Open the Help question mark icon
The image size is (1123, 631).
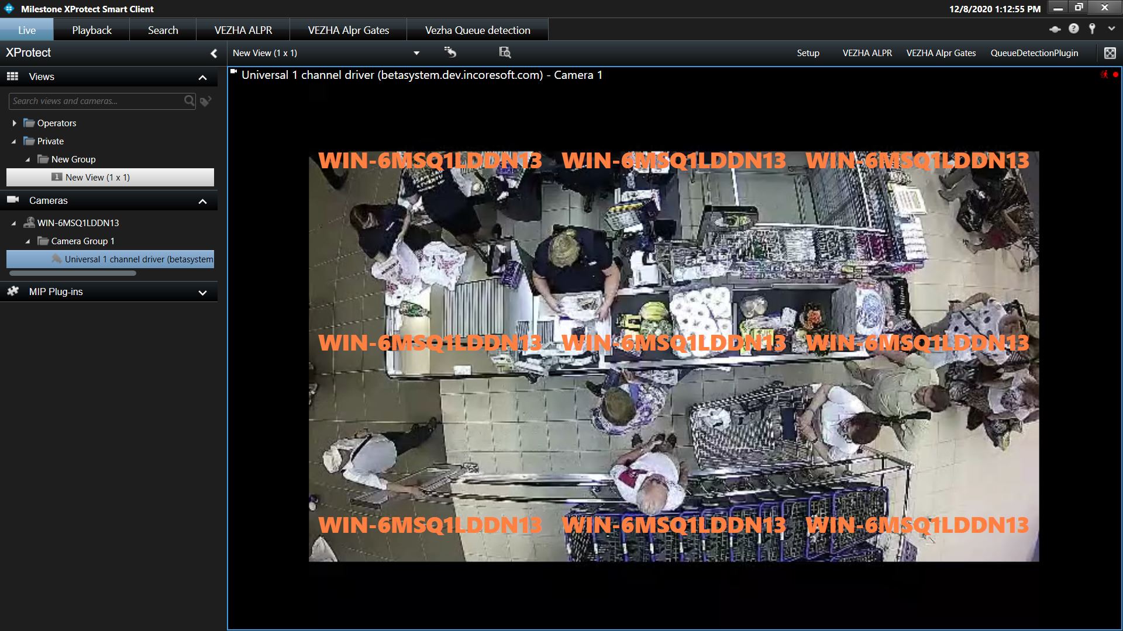tap(1074, 29)
